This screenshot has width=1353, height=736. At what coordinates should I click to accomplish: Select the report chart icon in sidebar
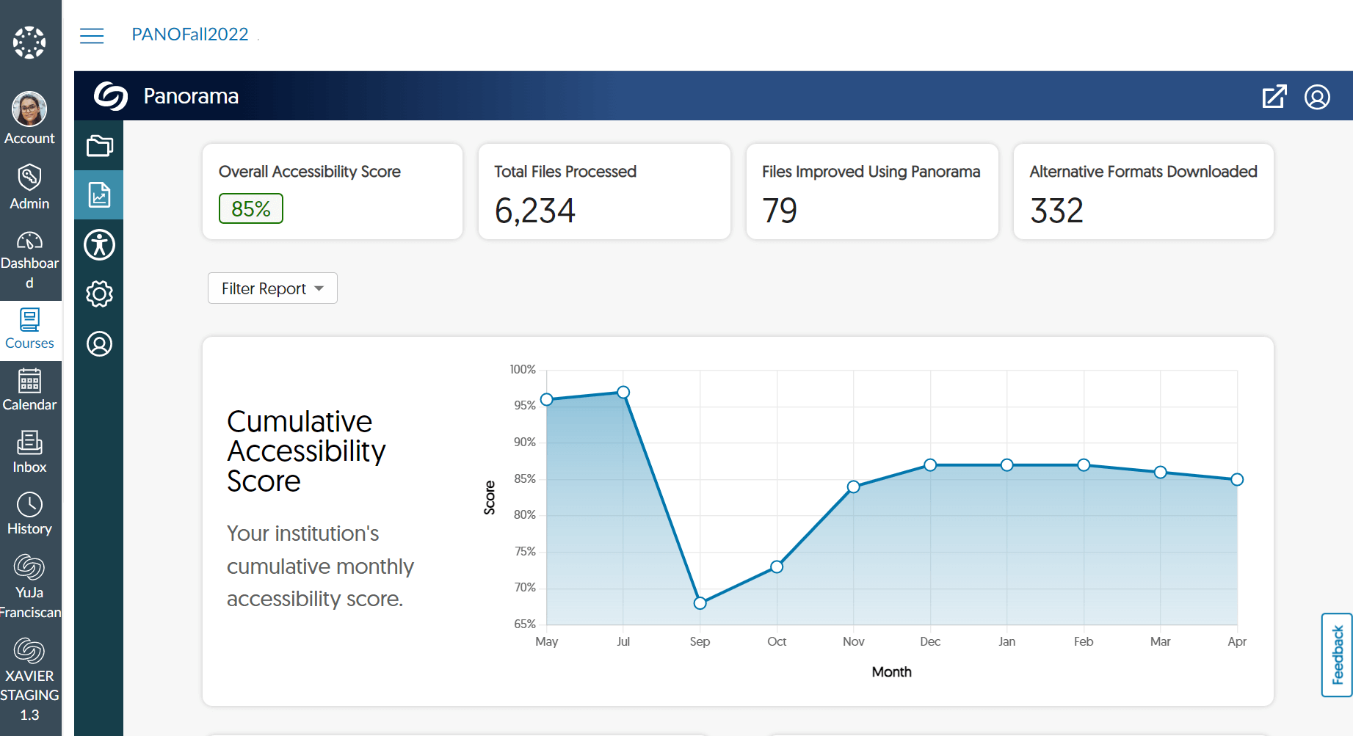pos(99,195)
